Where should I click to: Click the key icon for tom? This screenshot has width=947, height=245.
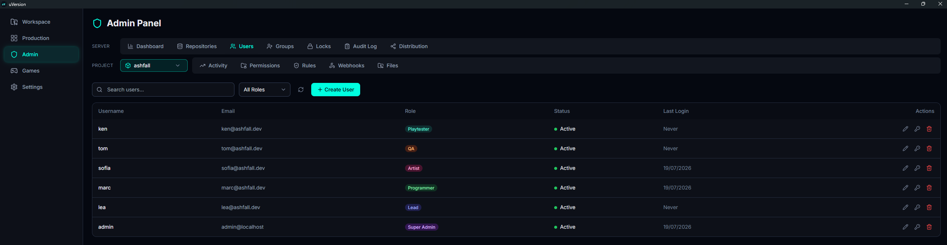click(917, 148)
